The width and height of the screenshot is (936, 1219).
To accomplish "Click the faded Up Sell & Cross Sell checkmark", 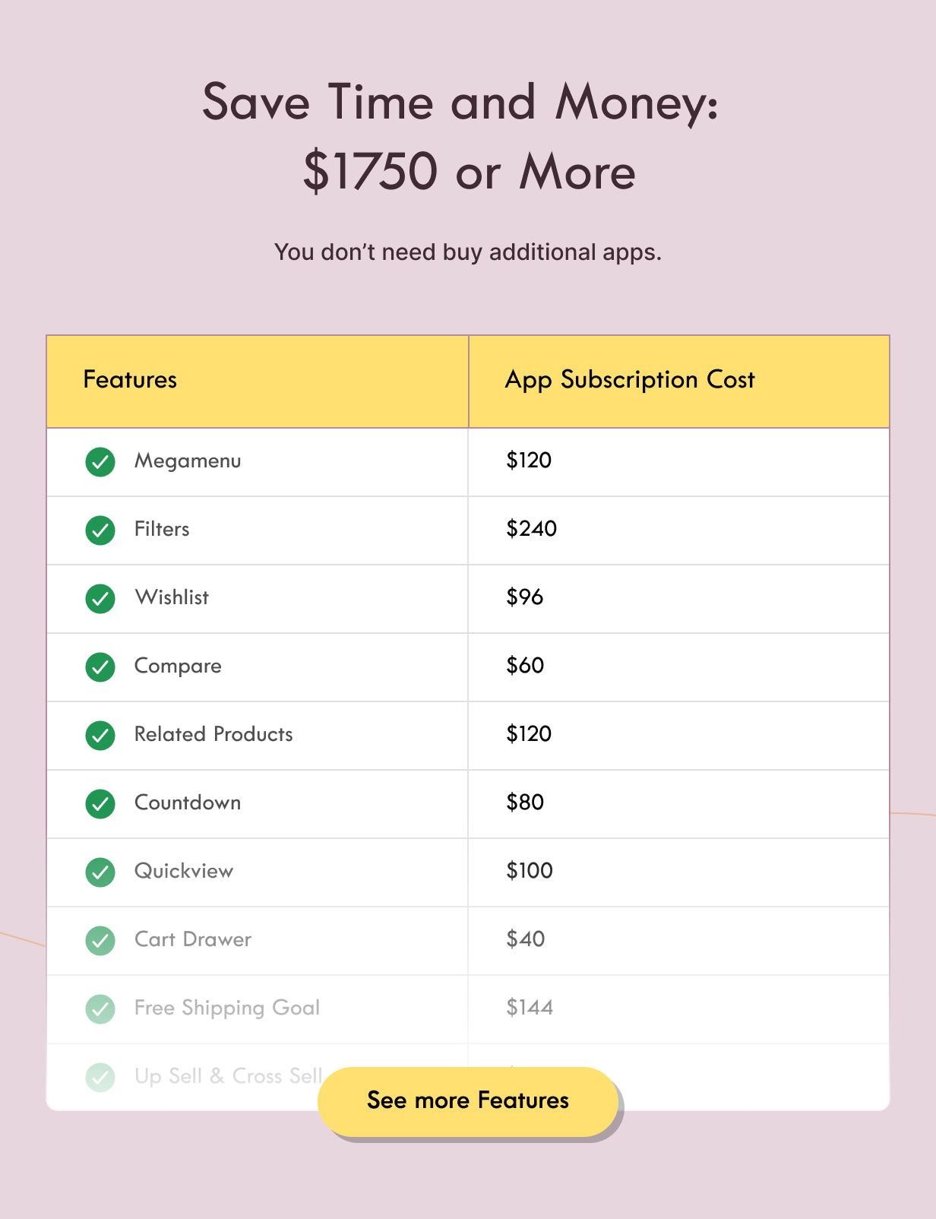I will 100,1077.
